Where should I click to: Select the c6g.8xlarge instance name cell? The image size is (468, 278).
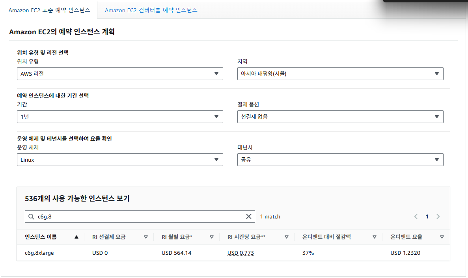pos(39,253)
